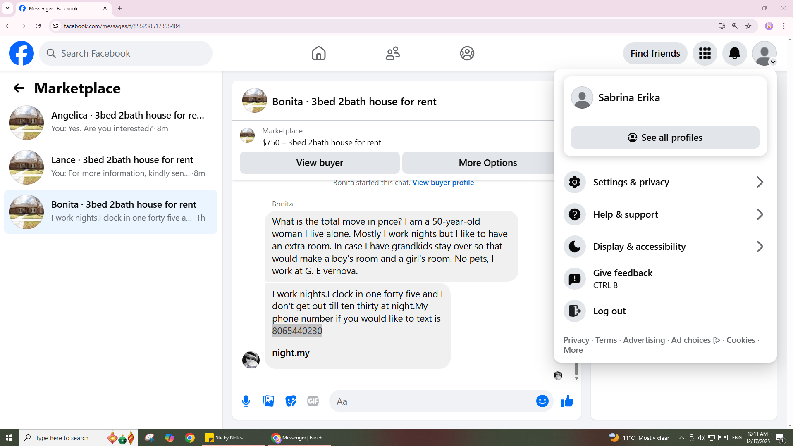Open the emoji picker in message box

click(x=542, y=401)
